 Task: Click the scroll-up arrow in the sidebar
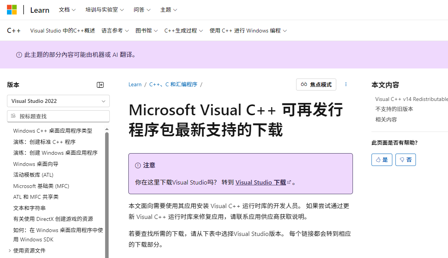click(x=107, y=129)
